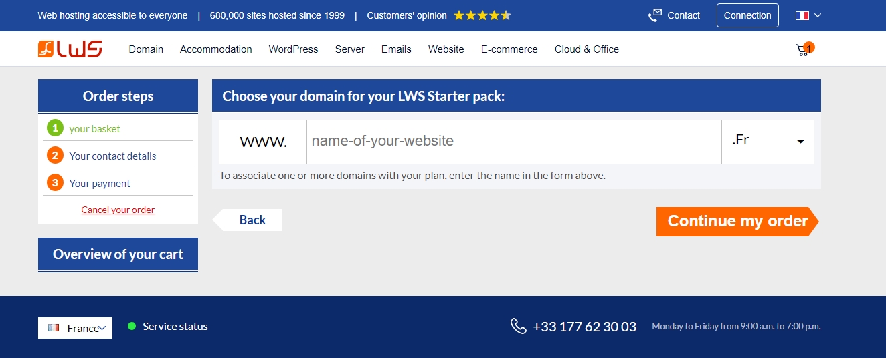
Task: Open the Emails menu
Action: point(396,49)
